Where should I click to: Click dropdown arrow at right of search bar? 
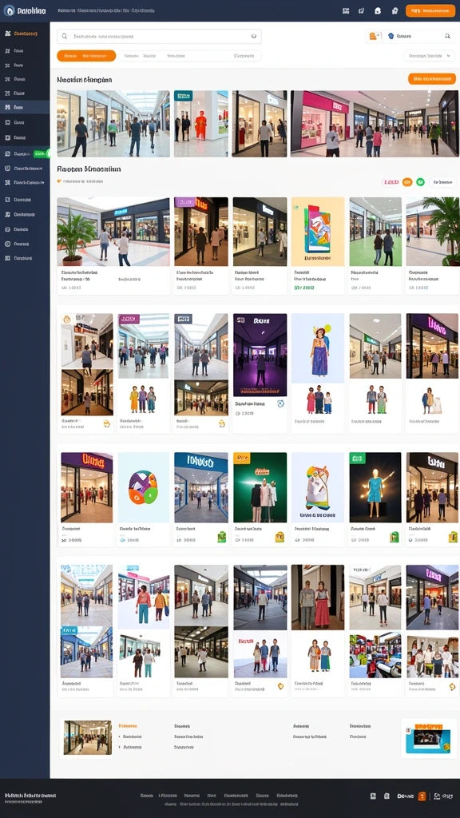click(x=254, y=37)
